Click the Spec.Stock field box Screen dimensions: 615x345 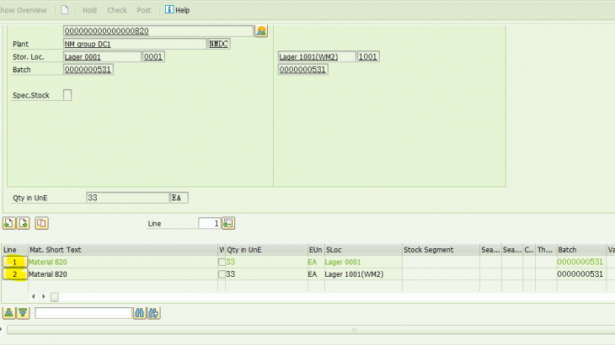pyautogui.click(x=67, y=95)
